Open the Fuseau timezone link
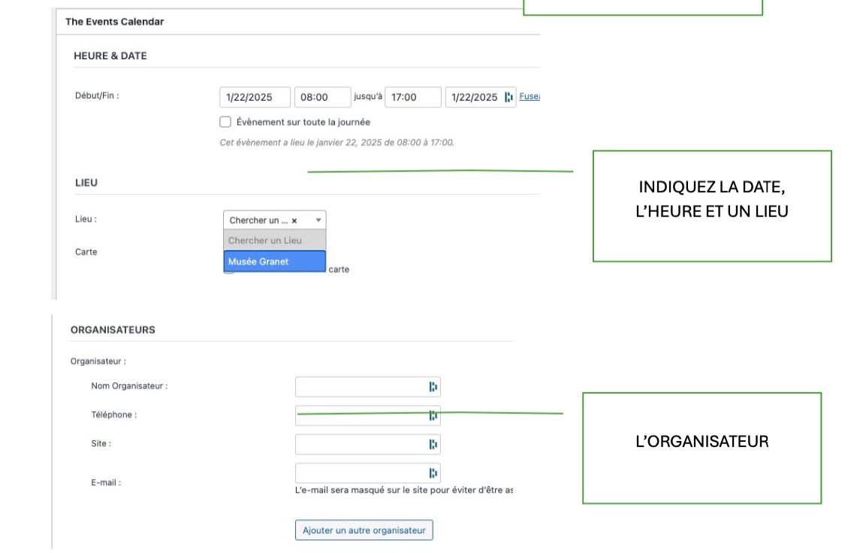863x553 pixels. click(530, 97)
